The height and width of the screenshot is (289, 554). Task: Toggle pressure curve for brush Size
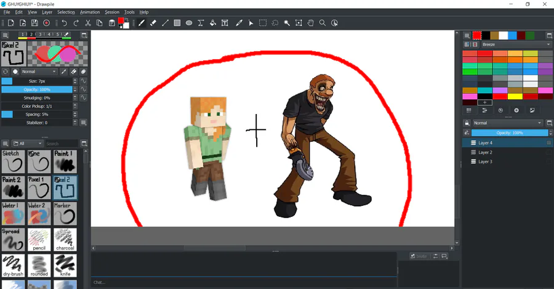pyautogui.click(x=83, y=81)
